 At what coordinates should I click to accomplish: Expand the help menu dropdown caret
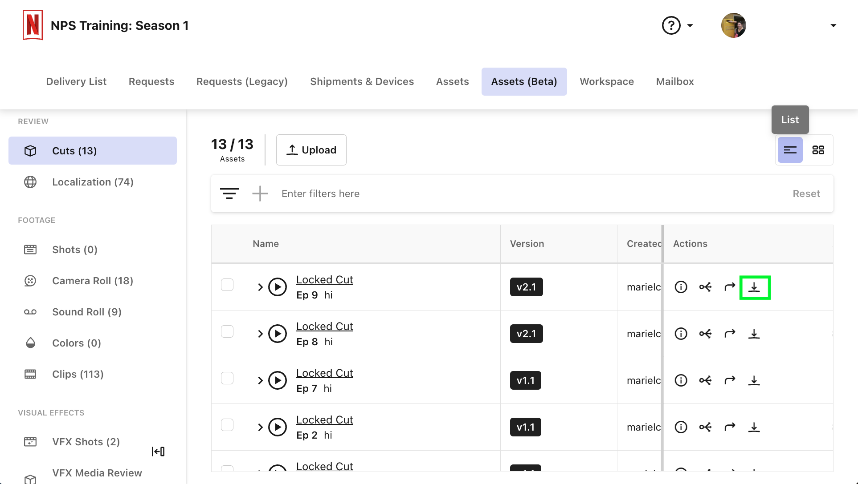tap(689, 25)
